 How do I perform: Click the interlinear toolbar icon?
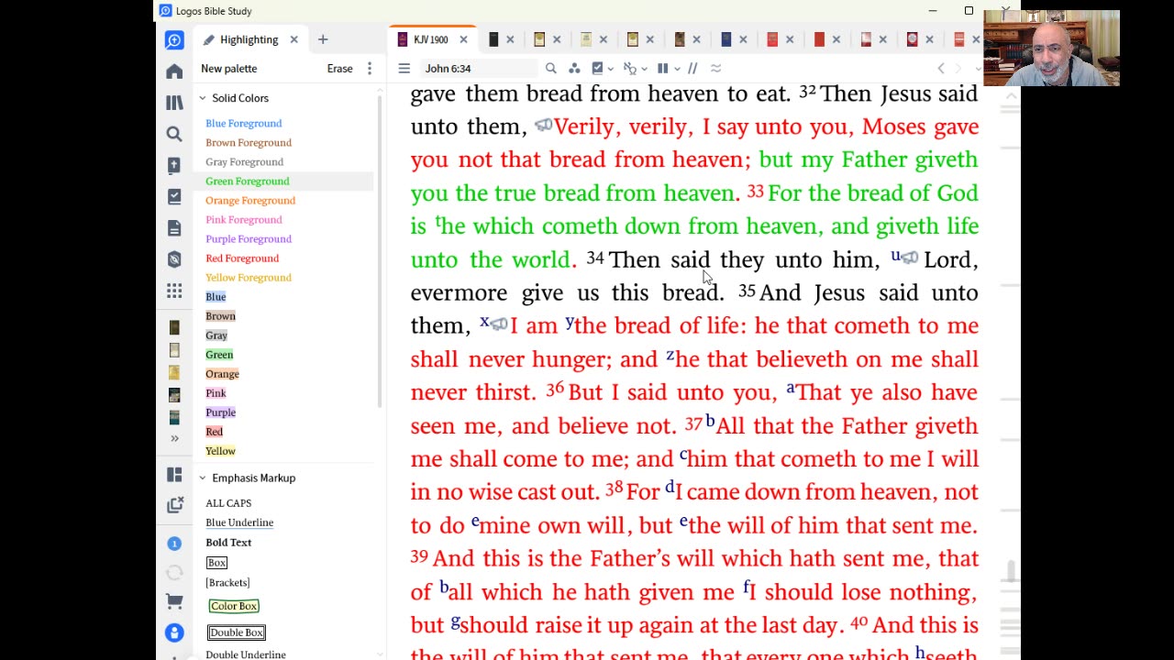tap(629, 68)
